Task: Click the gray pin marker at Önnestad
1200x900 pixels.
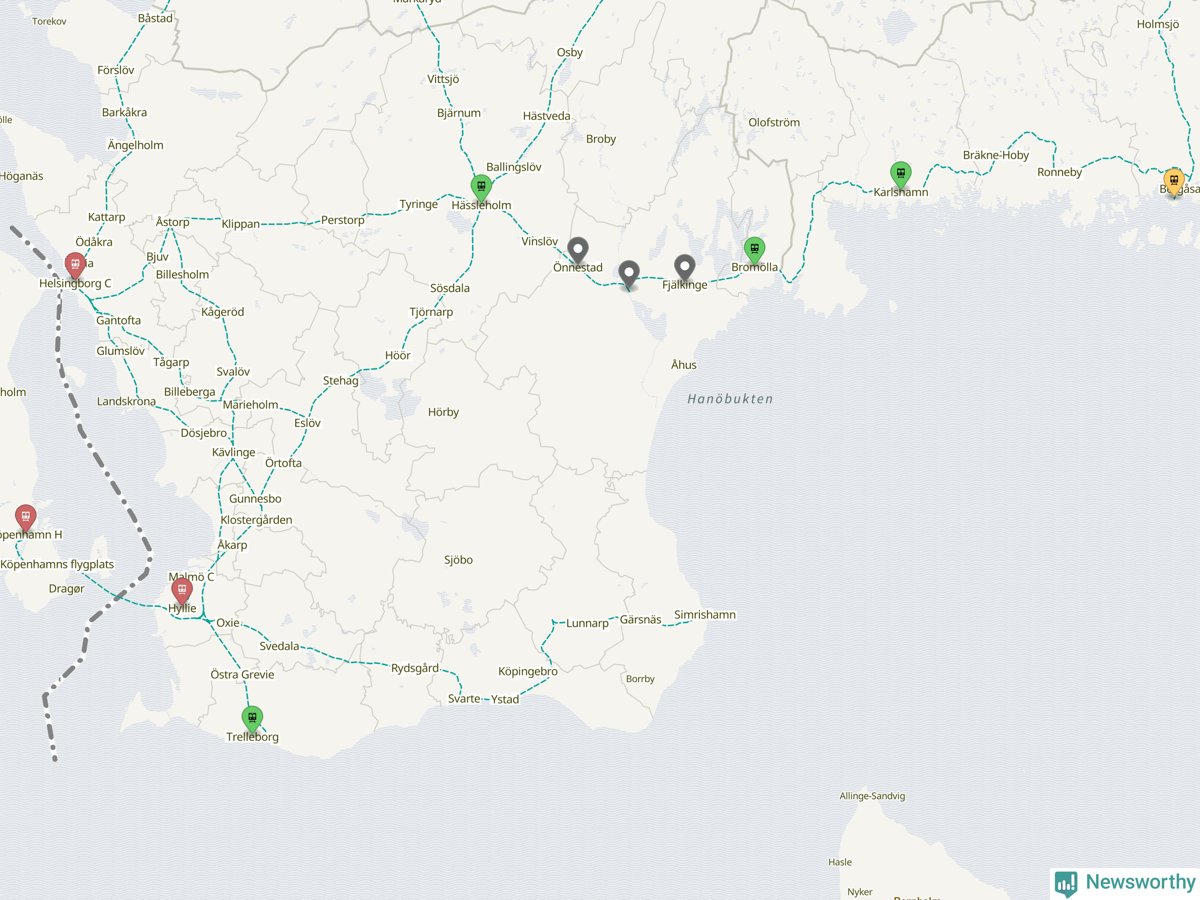Action: pyautogui.click(x=578, y=251)
